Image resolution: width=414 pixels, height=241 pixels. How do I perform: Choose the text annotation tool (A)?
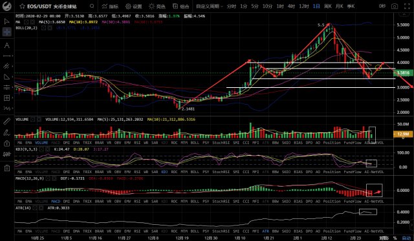tap(7, 45)
